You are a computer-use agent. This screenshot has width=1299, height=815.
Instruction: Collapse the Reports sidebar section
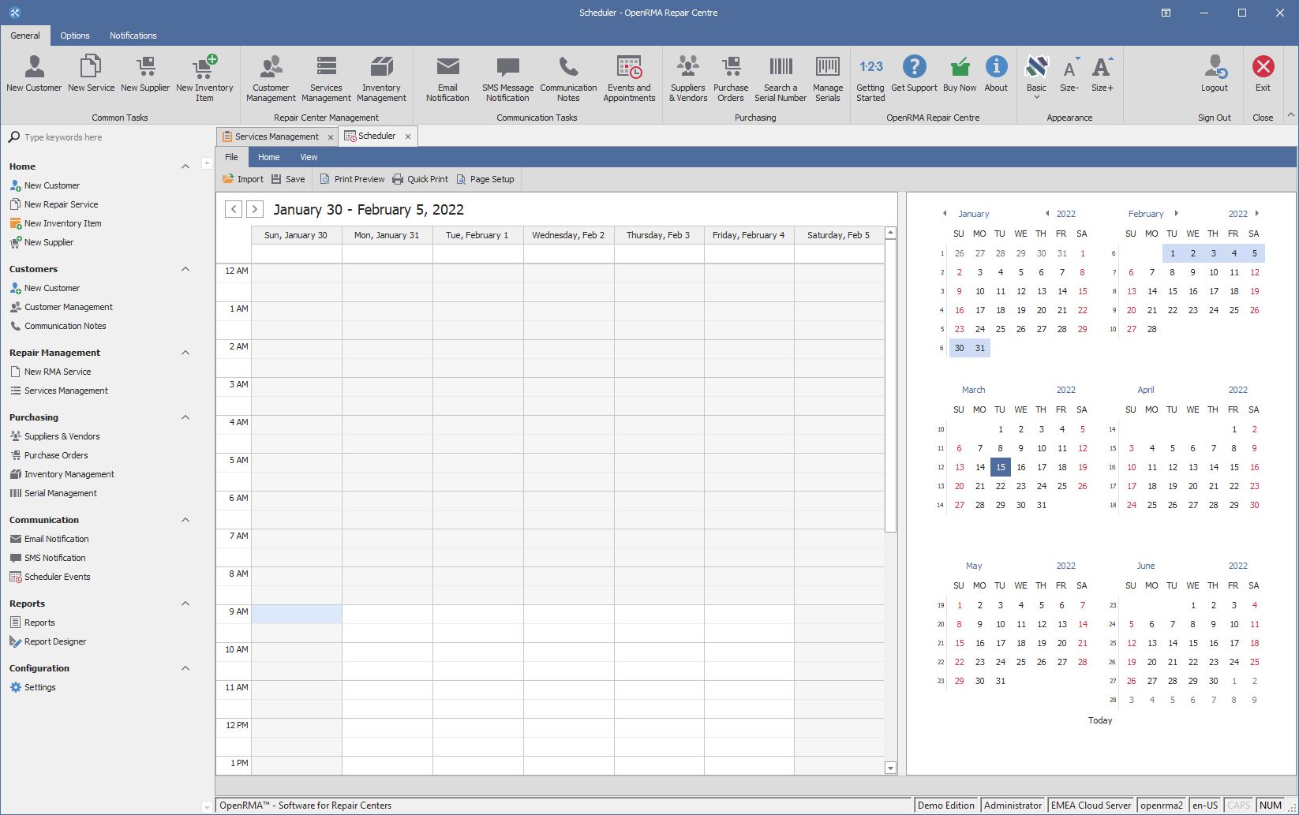click(185, 604)
